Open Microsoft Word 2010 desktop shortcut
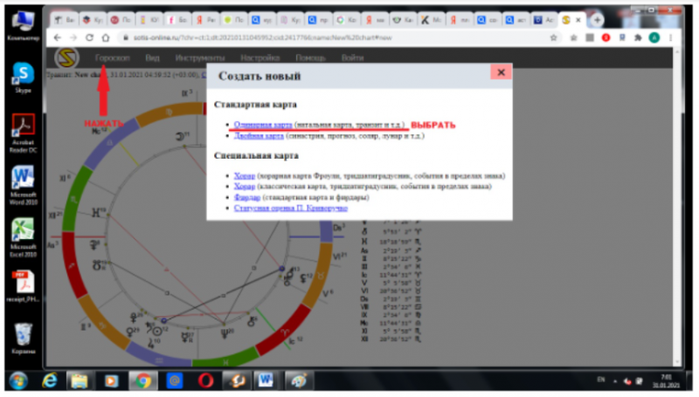Image resolution: width=699 pixels, height=397 pixels. [22, 181]
